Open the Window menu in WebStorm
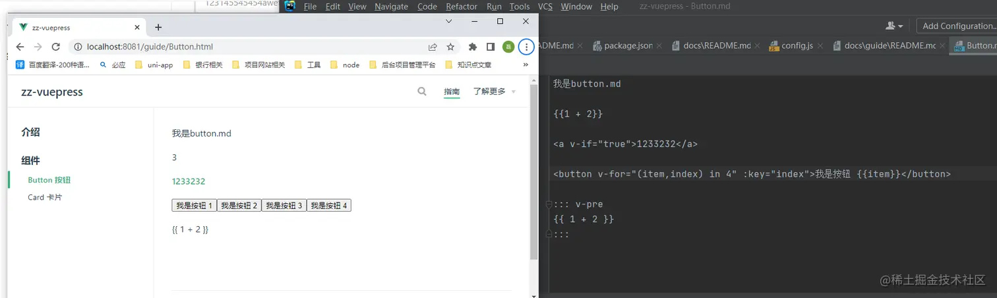This screenshot has width=997, height=298. pyautogui.click(x=576, y=7)
